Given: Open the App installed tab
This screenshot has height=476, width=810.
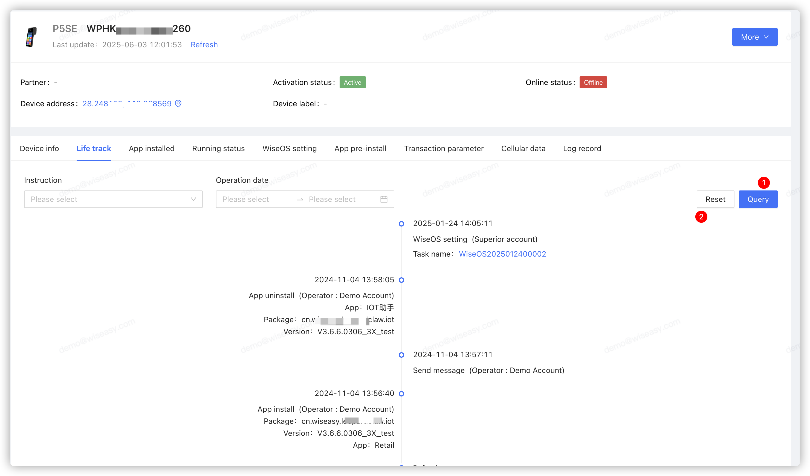Looking at the screenshot, I should coord(151,149).
